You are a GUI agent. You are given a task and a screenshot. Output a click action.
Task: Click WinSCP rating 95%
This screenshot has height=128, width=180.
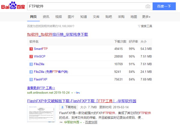pyautogui.click(x=132, y=57)
